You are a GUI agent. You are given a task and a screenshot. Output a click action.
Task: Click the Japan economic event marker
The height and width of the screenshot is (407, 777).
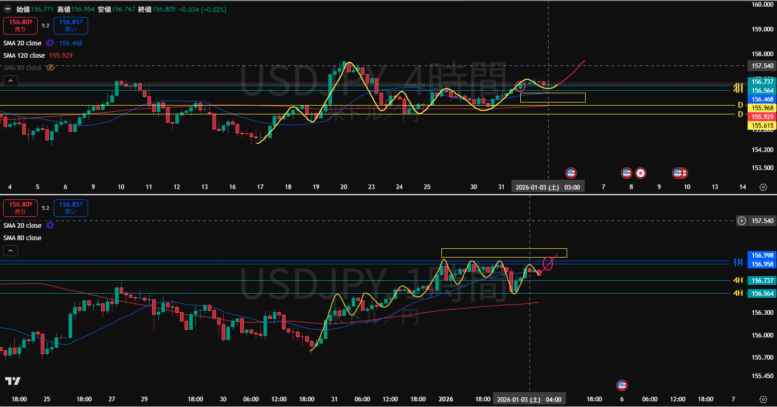tap(640, 173)
